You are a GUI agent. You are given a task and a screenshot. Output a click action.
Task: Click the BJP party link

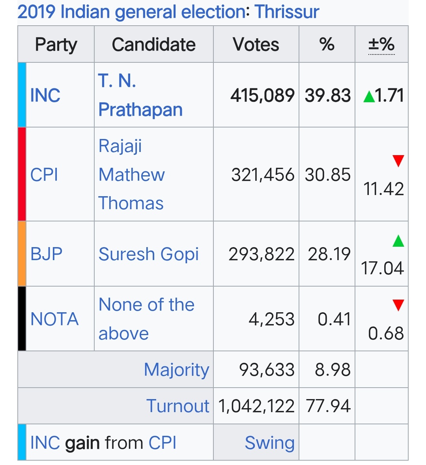(47, 254)
